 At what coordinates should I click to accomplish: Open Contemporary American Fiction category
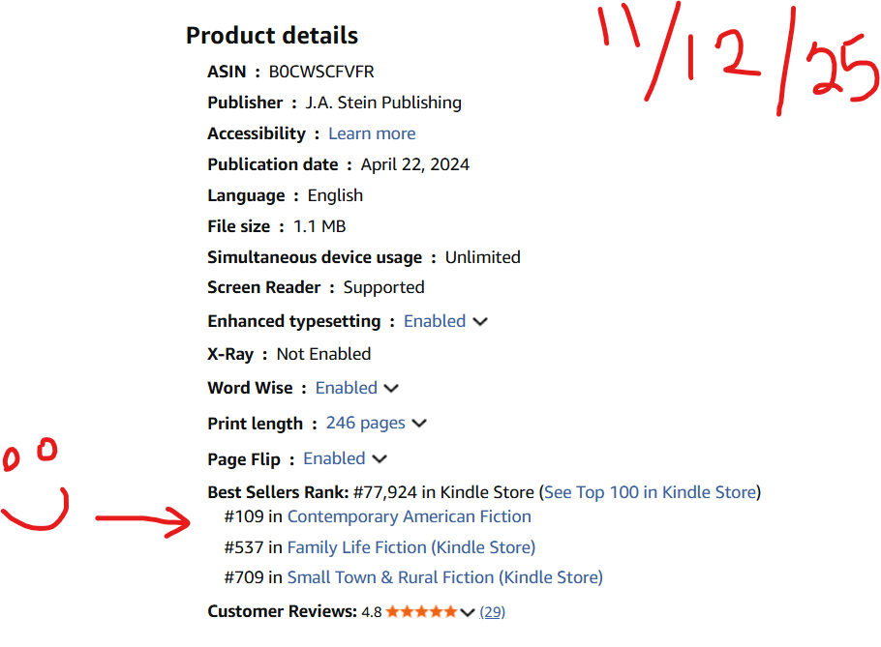click(x=409, y=516)
